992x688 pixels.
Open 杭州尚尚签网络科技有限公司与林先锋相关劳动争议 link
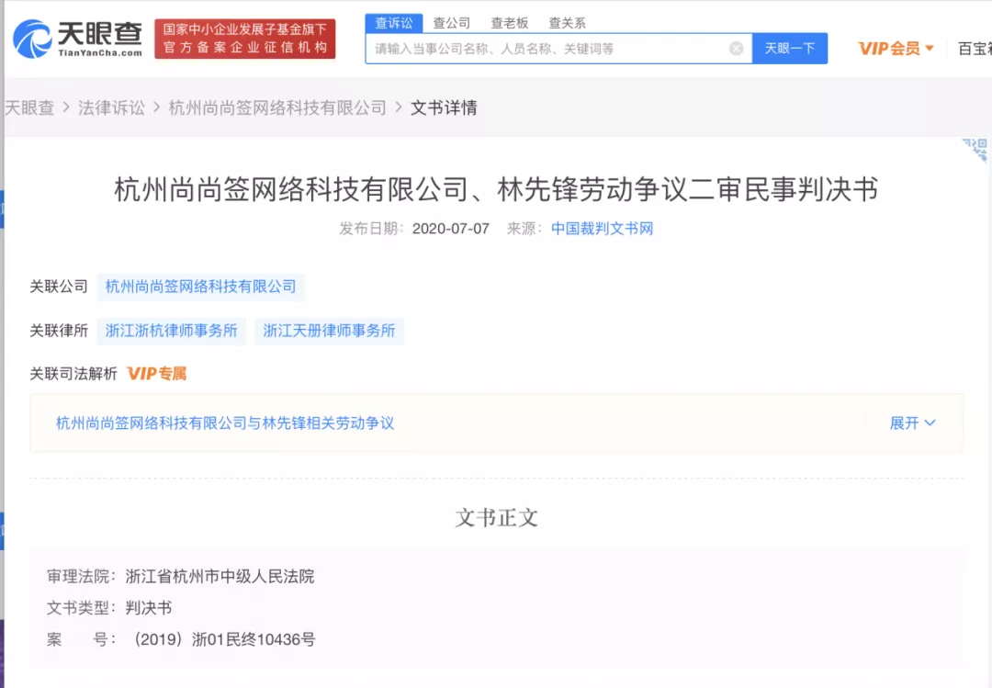tap(225, 423)
